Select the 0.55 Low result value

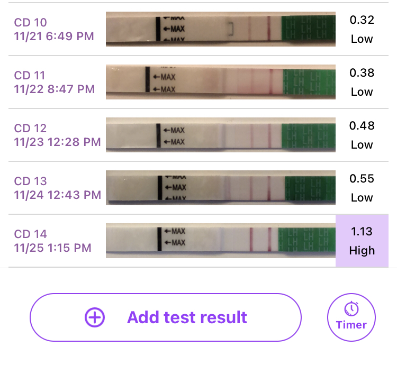[362, 188]
